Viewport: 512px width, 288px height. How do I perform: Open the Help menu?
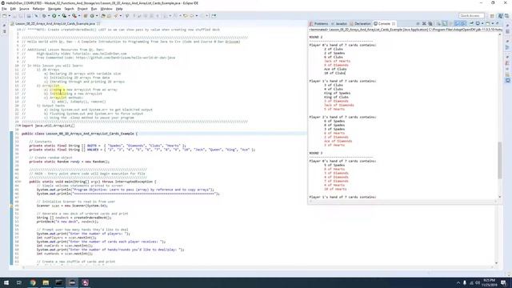coord(119,9)
